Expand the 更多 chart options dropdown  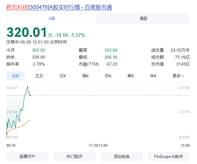178,76
